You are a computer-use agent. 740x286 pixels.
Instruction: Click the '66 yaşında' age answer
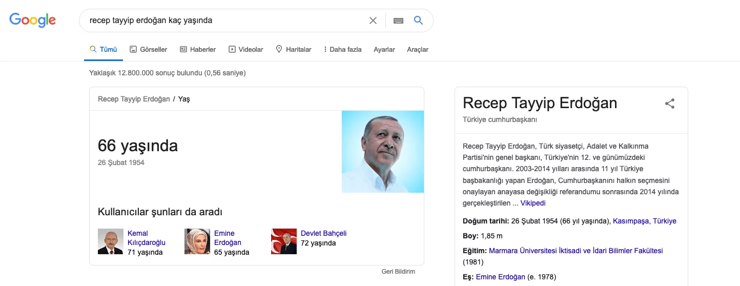coord(138,146)
